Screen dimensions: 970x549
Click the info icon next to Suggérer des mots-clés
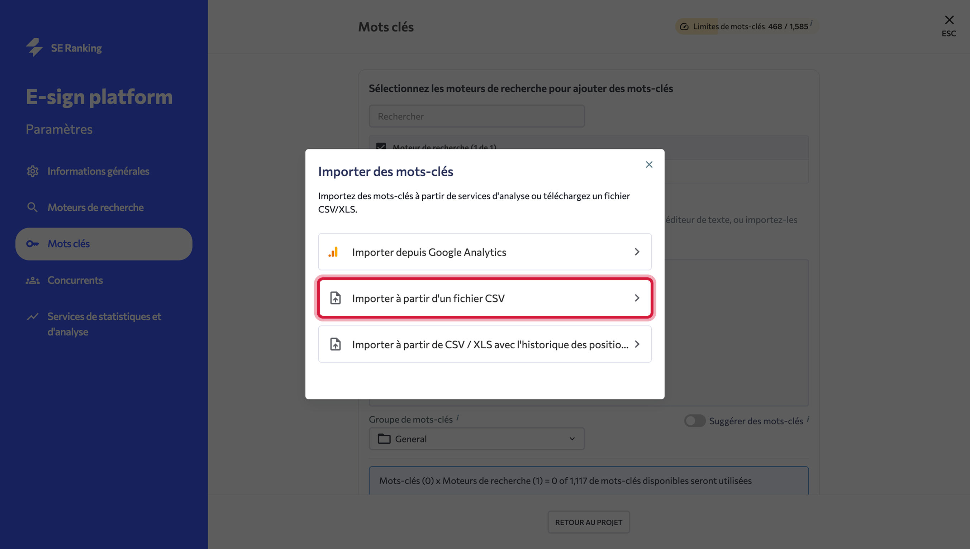(808, 419)
